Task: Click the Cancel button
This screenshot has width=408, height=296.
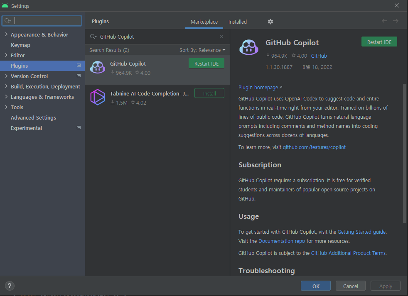Action: click(x=351, y=286)
